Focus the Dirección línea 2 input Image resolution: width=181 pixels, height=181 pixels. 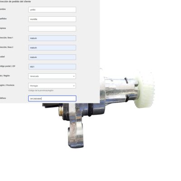point(52,48)
